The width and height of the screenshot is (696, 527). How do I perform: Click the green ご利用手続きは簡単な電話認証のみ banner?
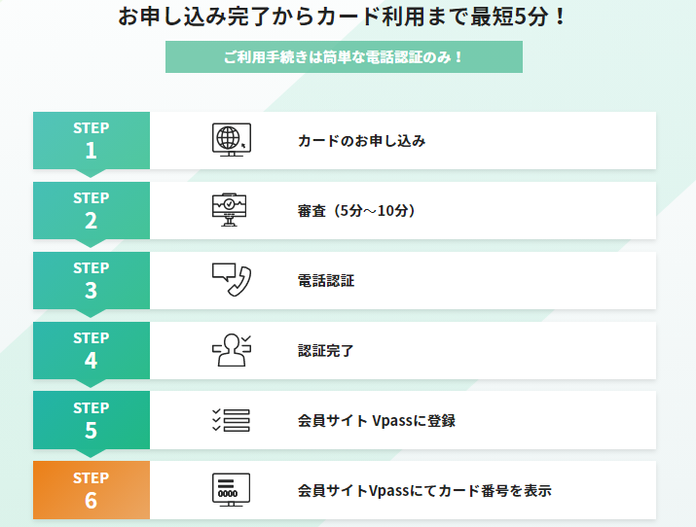[x=344, y=56]
